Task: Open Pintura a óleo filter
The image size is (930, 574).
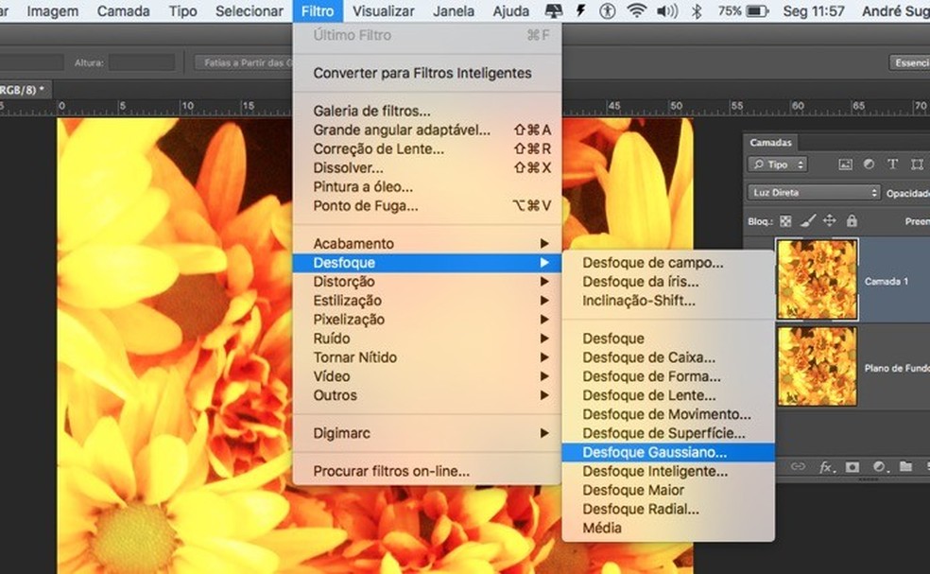Action: pyautogui.click(x=427, y=187)
